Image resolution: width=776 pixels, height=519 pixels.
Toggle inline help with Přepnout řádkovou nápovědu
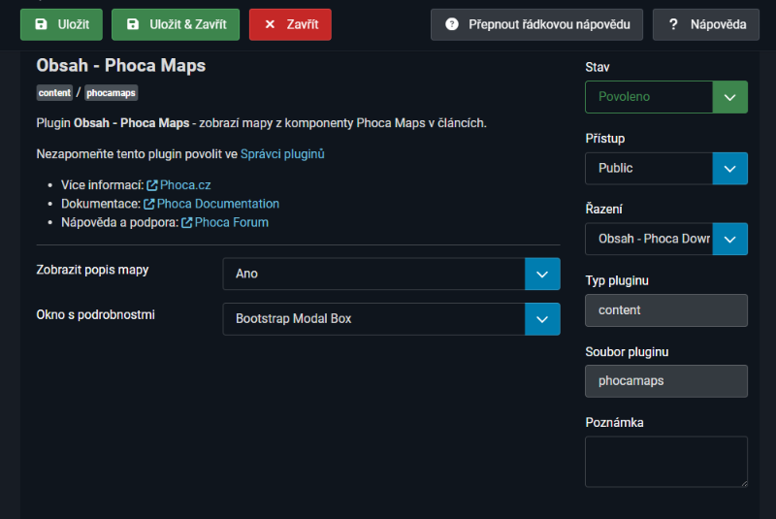click(x=536, y=24)
